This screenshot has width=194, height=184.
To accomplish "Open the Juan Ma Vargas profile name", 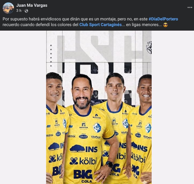I will 32,5.
